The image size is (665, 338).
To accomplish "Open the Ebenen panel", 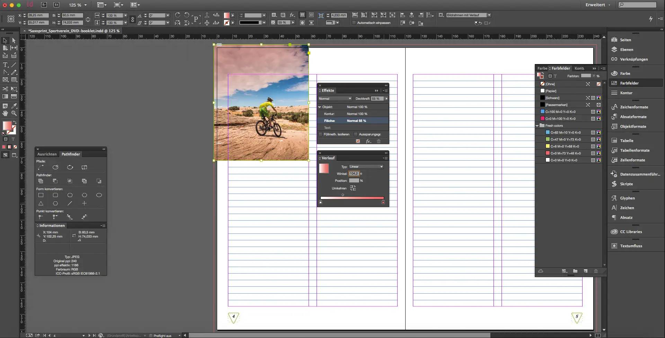I will (626, 50).
